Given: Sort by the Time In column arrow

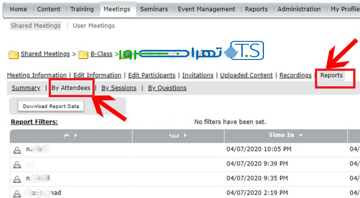Looking at the screenshot, I should 301,135.
